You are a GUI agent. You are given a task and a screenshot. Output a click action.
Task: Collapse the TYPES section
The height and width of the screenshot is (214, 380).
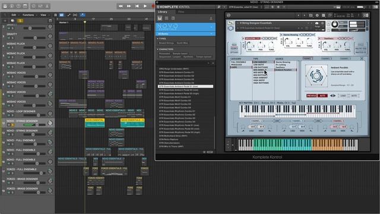click(x=157, y=39)
